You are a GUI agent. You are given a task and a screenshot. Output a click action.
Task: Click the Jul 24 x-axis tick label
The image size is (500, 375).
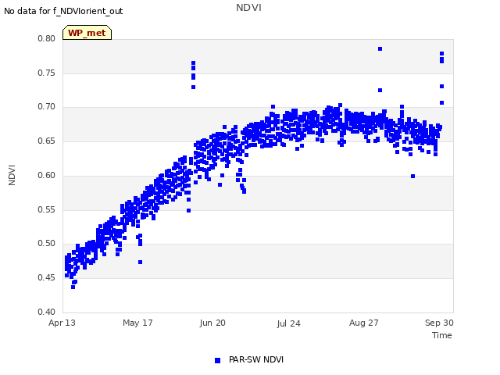(288, 323)
